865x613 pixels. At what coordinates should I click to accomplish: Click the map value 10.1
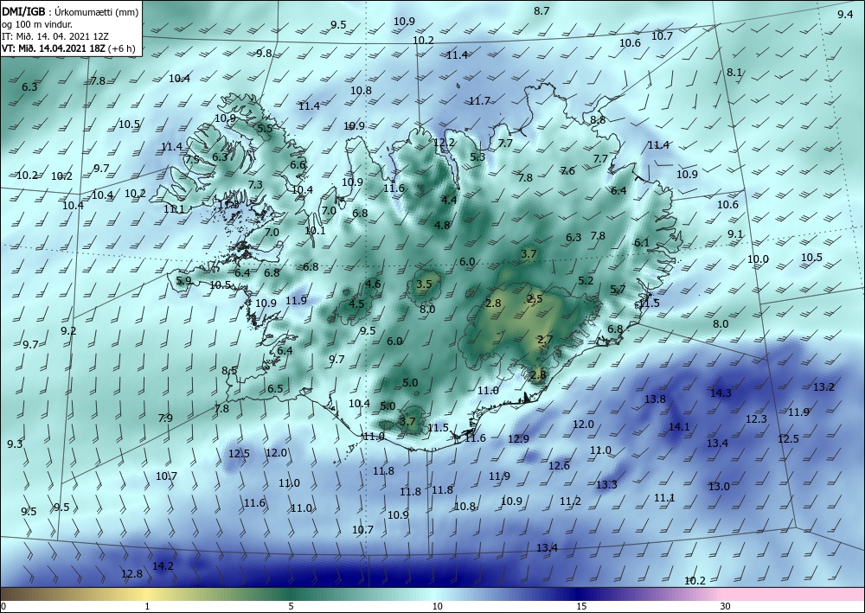(x=315, y=231)
